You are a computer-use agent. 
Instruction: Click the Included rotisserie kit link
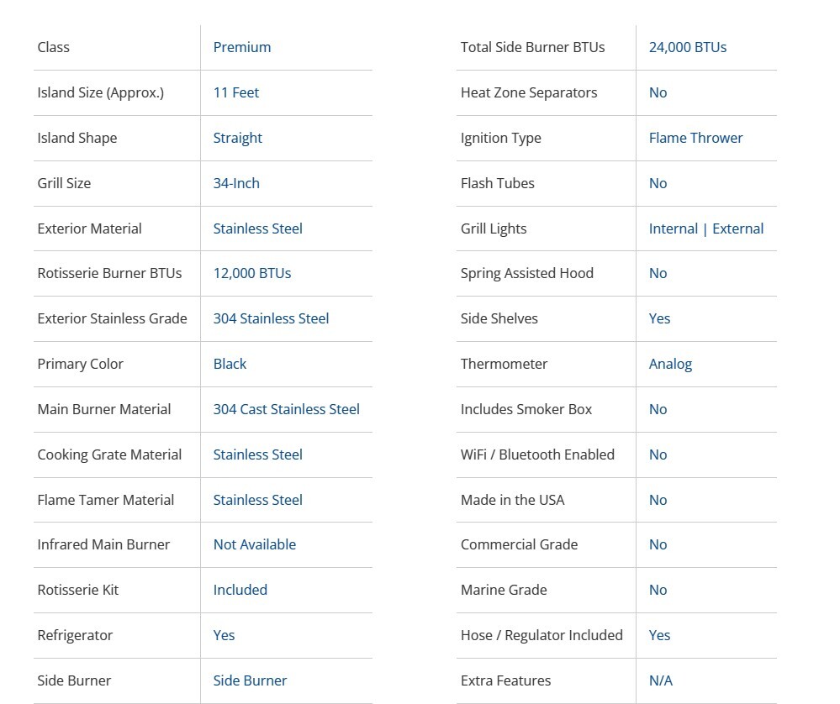pos(240,590)
